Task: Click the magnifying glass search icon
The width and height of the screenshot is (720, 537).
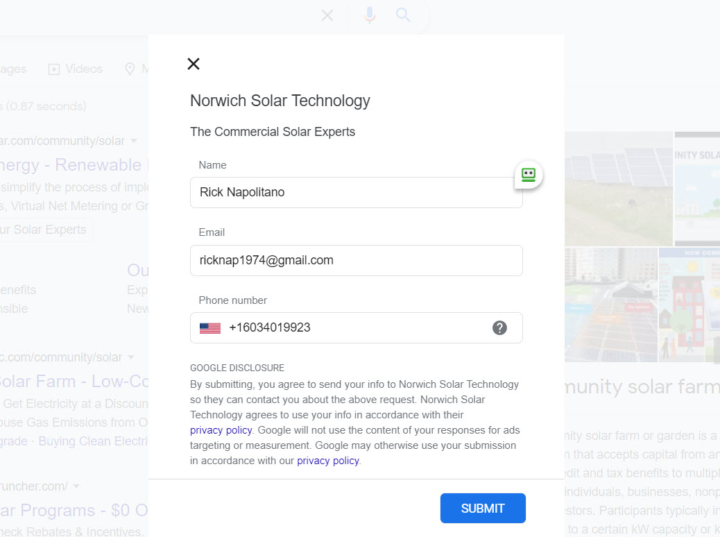Action: (x=403, y=15)
